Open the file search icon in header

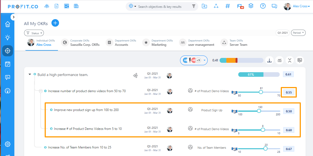click(204, 6)
